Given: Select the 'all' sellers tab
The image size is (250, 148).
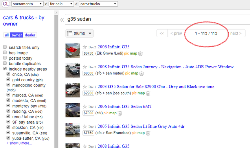Looking at the screenshot, I should pyautogui.click(x=7, y=35).
